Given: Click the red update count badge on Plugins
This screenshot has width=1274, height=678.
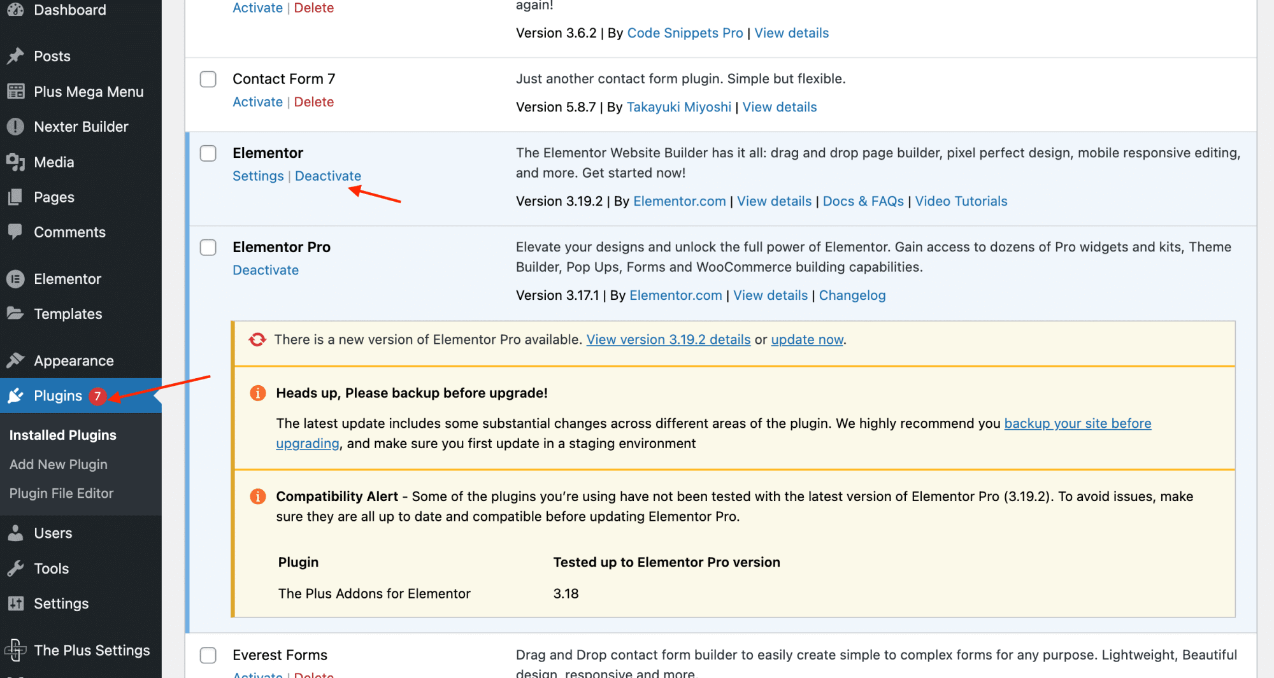Looking at the screenshot, I should 97,396.
